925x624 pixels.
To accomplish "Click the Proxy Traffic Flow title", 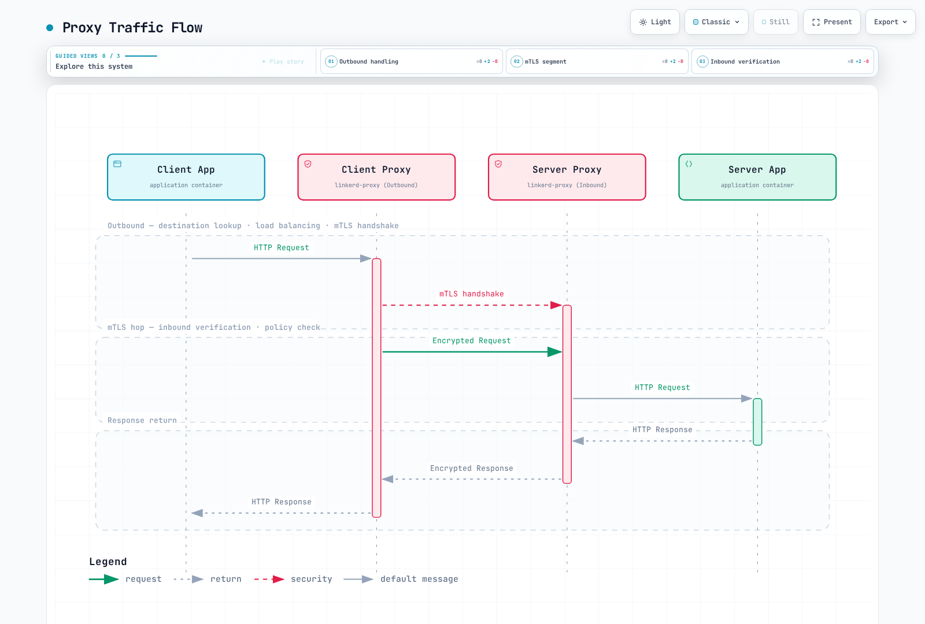I will coord(132,28).
